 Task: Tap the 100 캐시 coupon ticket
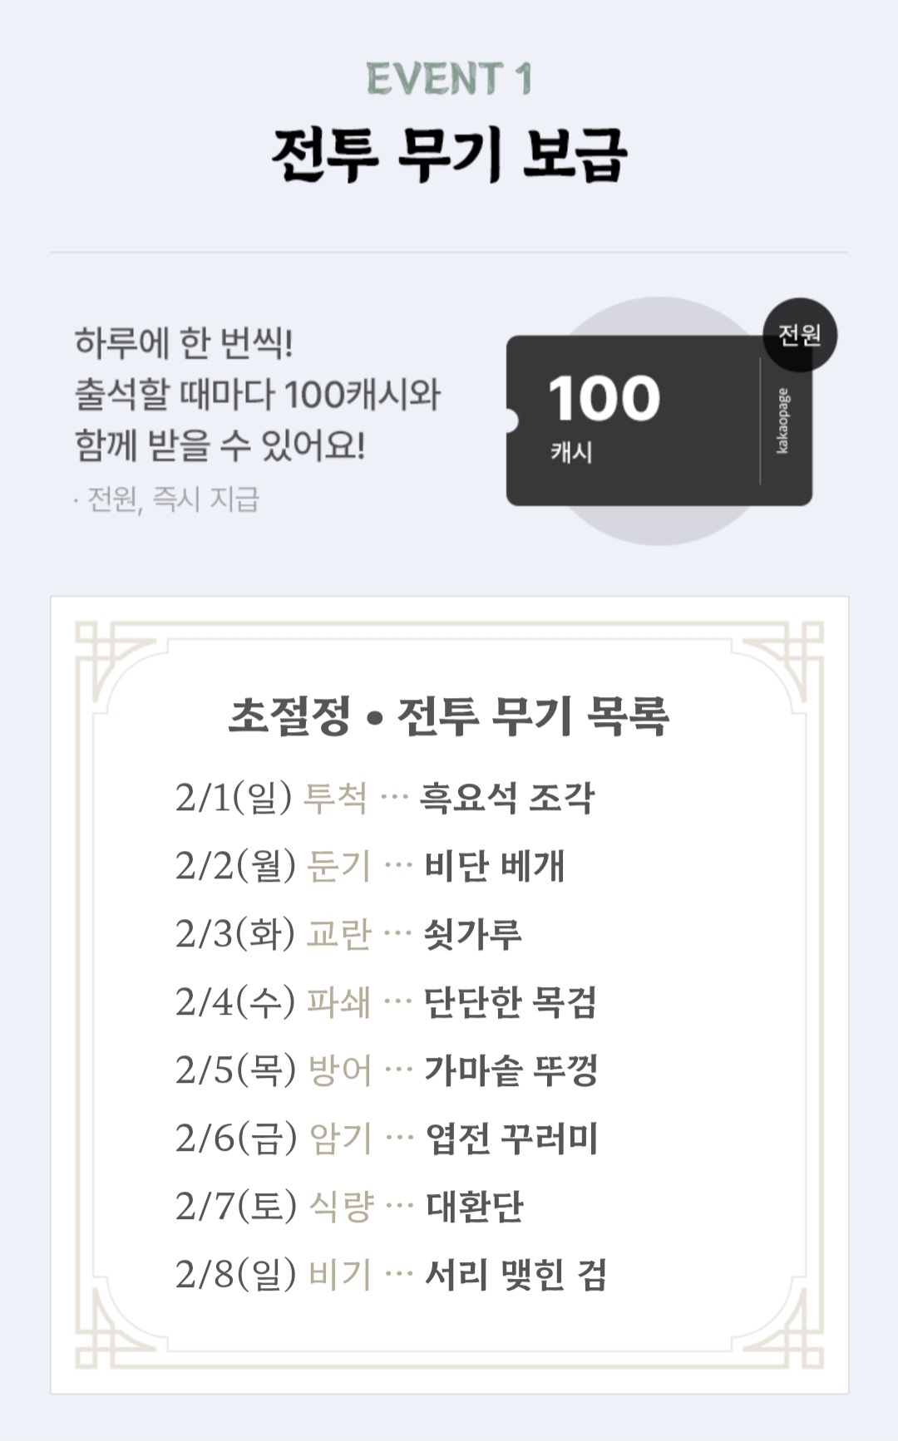coord(659,420)
